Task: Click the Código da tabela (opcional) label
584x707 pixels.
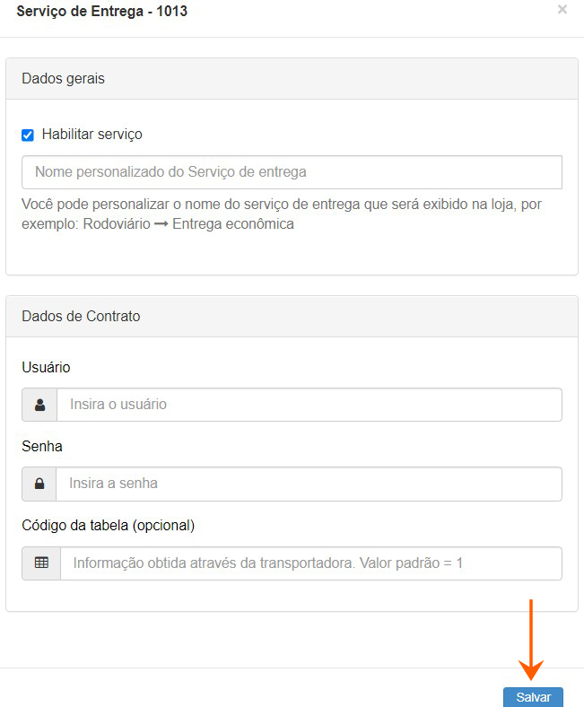Action: (x=108, y=526)
